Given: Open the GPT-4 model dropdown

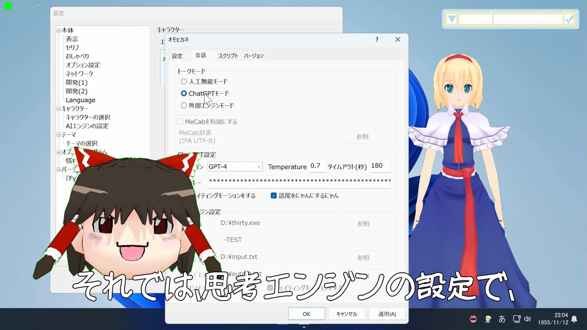Looking at the screenshot, I should pos(235,166).
